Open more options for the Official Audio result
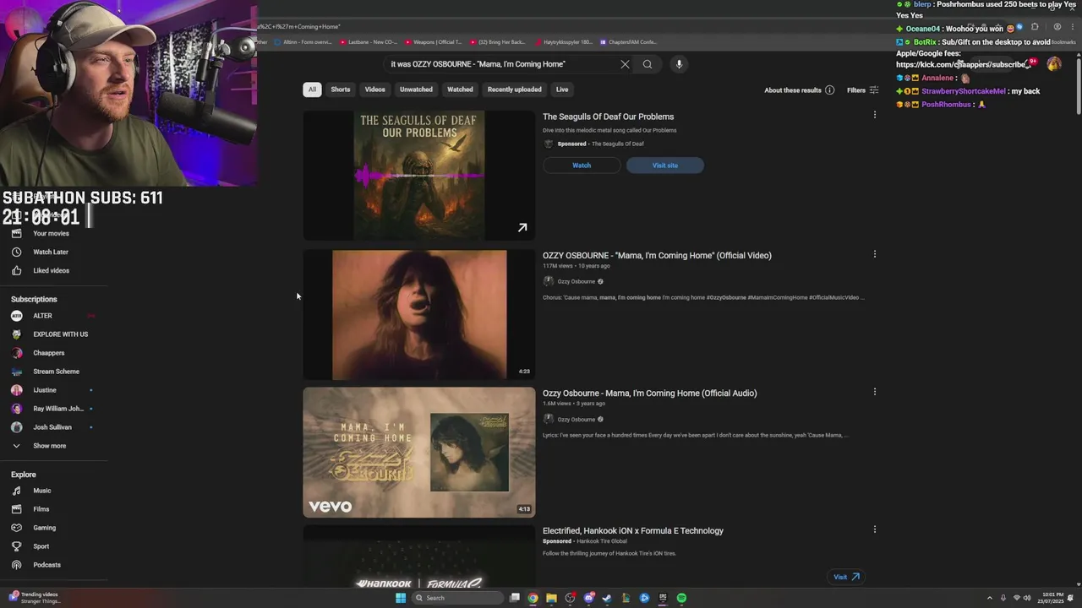The height and width of the screenshot is (608, 1082). click(875, 391)
